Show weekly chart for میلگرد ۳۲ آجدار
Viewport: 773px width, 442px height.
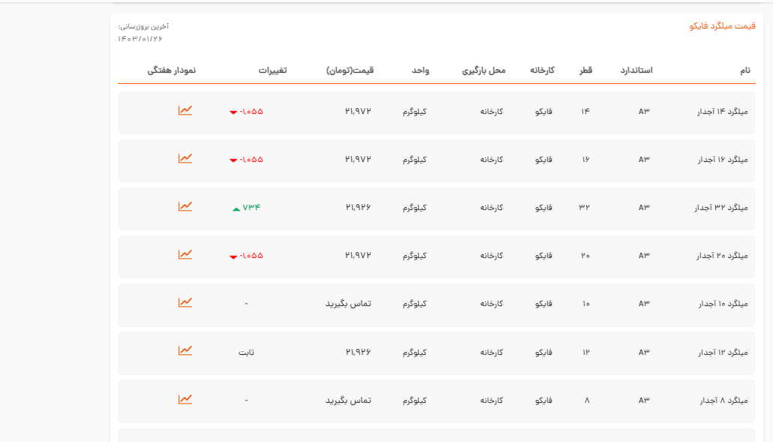point(185,206)
